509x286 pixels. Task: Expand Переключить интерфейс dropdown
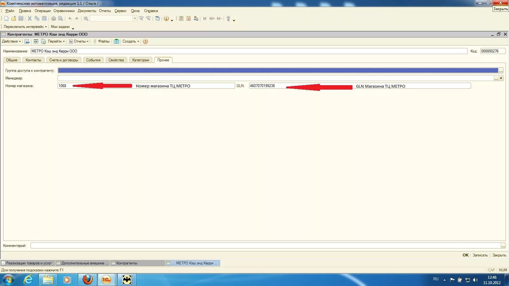tap(25, 27)
